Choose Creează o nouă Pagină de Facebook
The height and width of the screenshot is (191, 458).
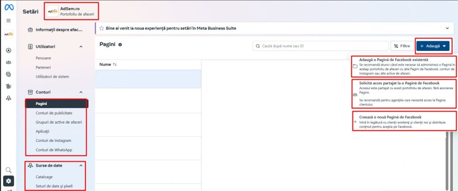coord(404,121)
